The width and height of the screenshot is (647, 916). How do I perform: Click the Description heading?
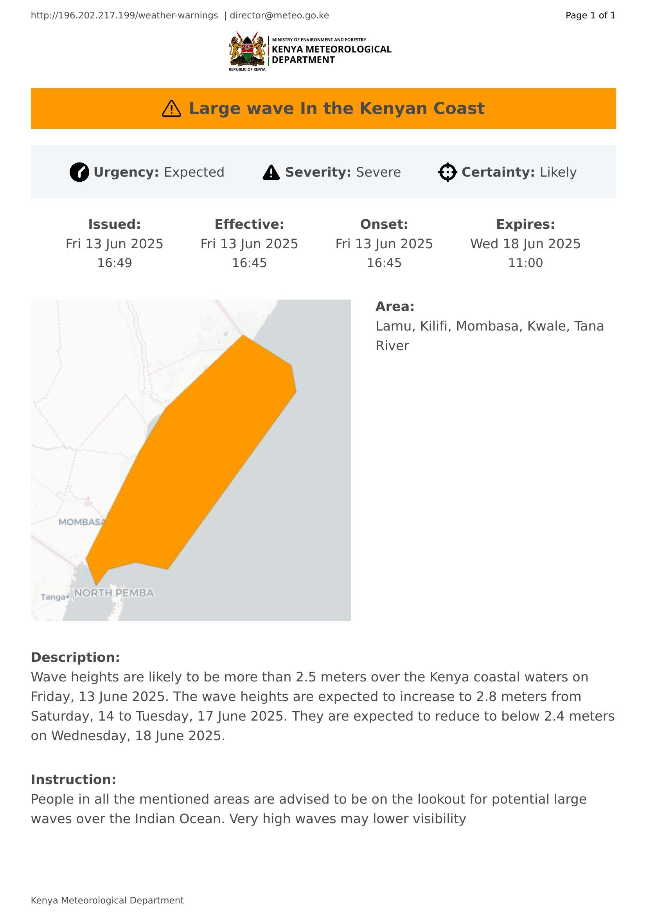tap(75, 657)
